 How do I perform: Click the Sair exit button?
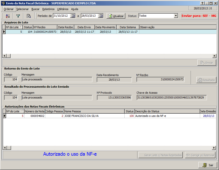pos(208,165)
